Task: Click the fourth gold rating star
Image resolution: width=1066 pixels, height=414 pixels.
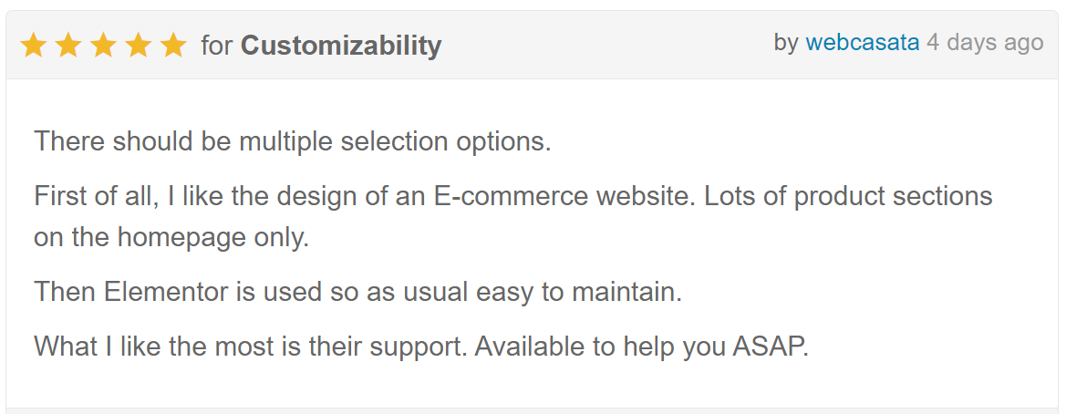Action: pyautogui.click(x=138, y=46)
